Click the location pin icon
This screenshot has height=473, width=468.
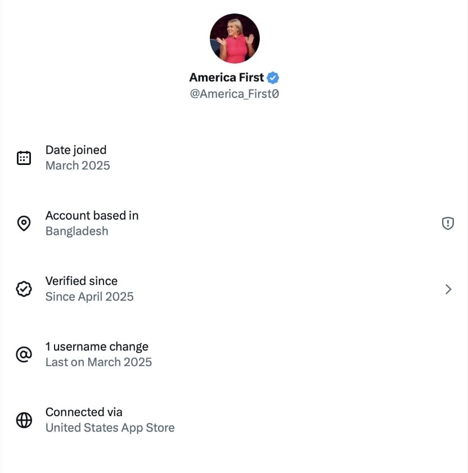[x=24, y=224]
